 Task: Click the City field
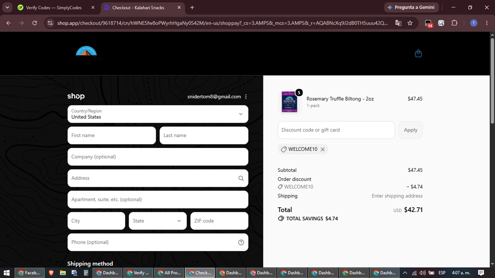pos(96,221)
